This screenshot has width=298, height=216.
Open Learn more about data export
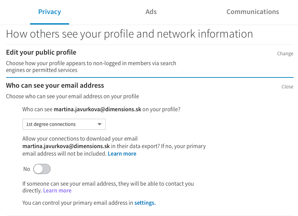point(122,154)
